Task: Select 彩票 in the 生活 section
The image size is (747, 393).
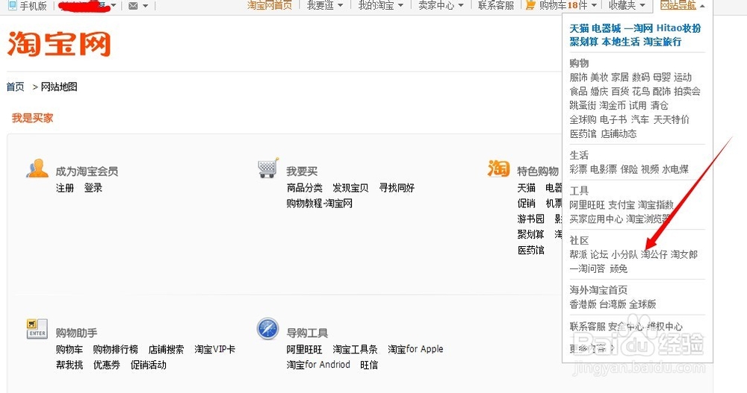Action: tap(578, 169)
